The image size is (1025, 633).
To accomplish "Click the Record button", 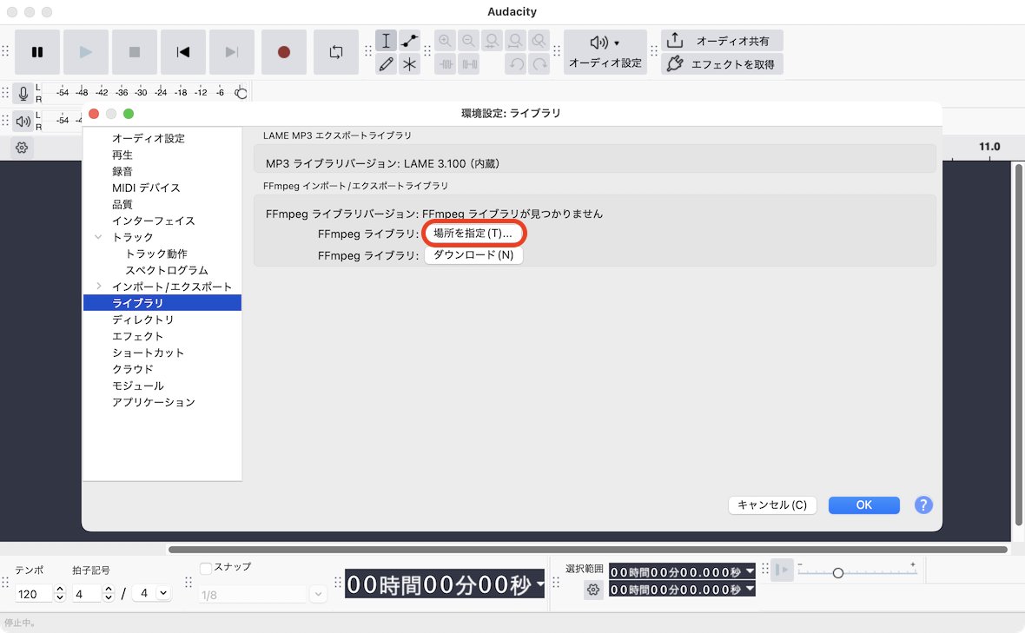I will tap(283, 52).
